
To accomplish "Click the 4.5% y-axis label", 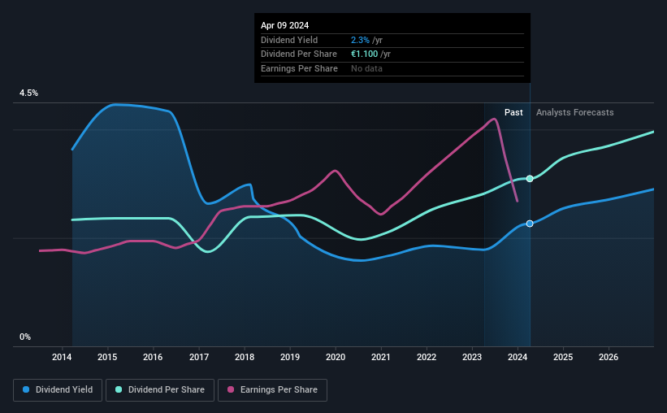I will click(x=28, y=93).
